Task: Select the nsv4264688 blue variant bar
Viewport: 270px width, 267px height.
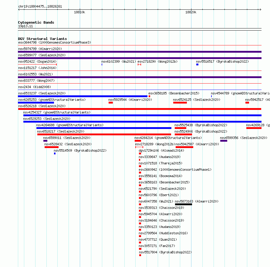Action: pyautogui.click(x=104, y=128)
